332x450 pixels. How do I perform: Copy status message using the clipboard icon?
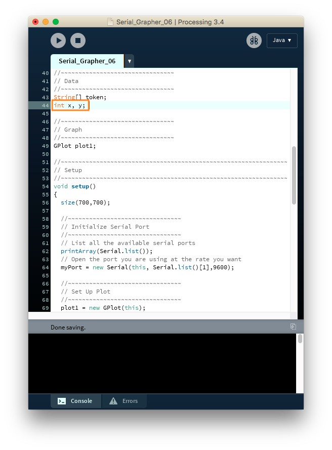[293, 326]
